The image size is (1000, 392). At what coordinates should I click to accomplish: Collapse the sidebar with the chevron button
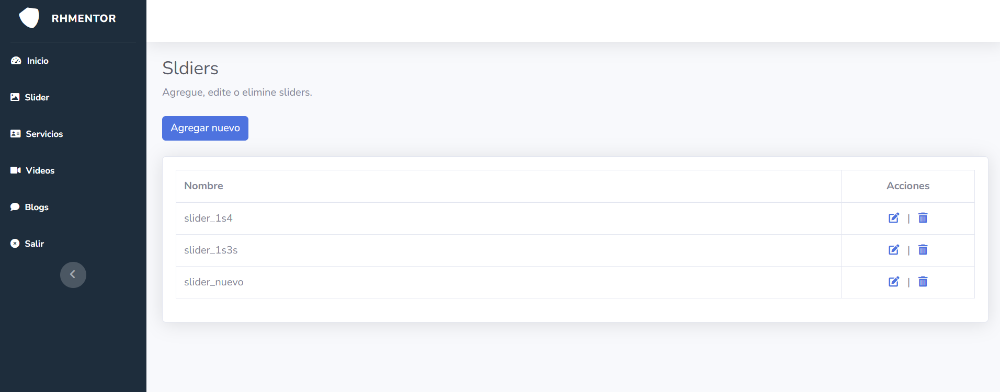pos(73,274)
